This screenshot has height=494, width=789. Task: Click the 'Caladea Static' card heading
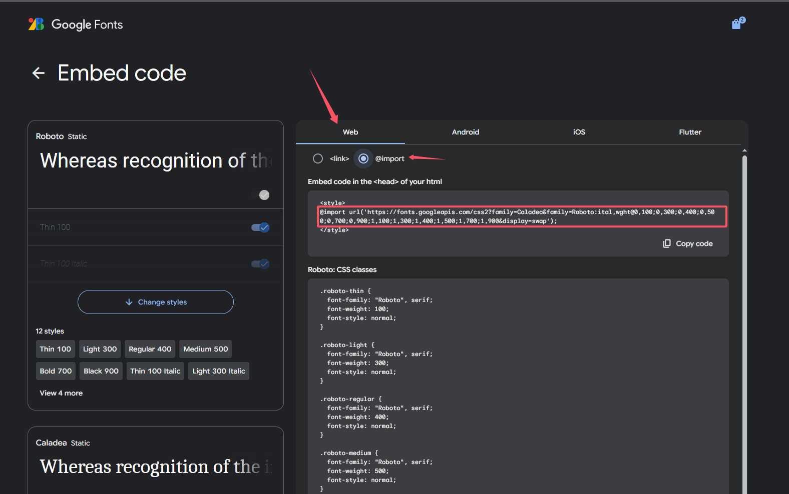coord(63,442)
